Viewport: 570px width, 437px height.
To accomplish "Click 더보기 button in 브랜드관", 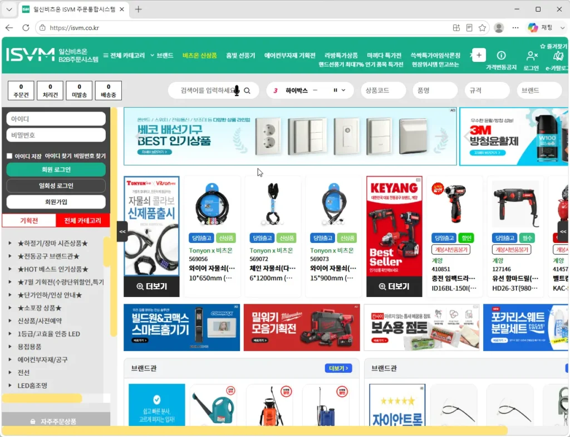I will (x=338, y=368).
